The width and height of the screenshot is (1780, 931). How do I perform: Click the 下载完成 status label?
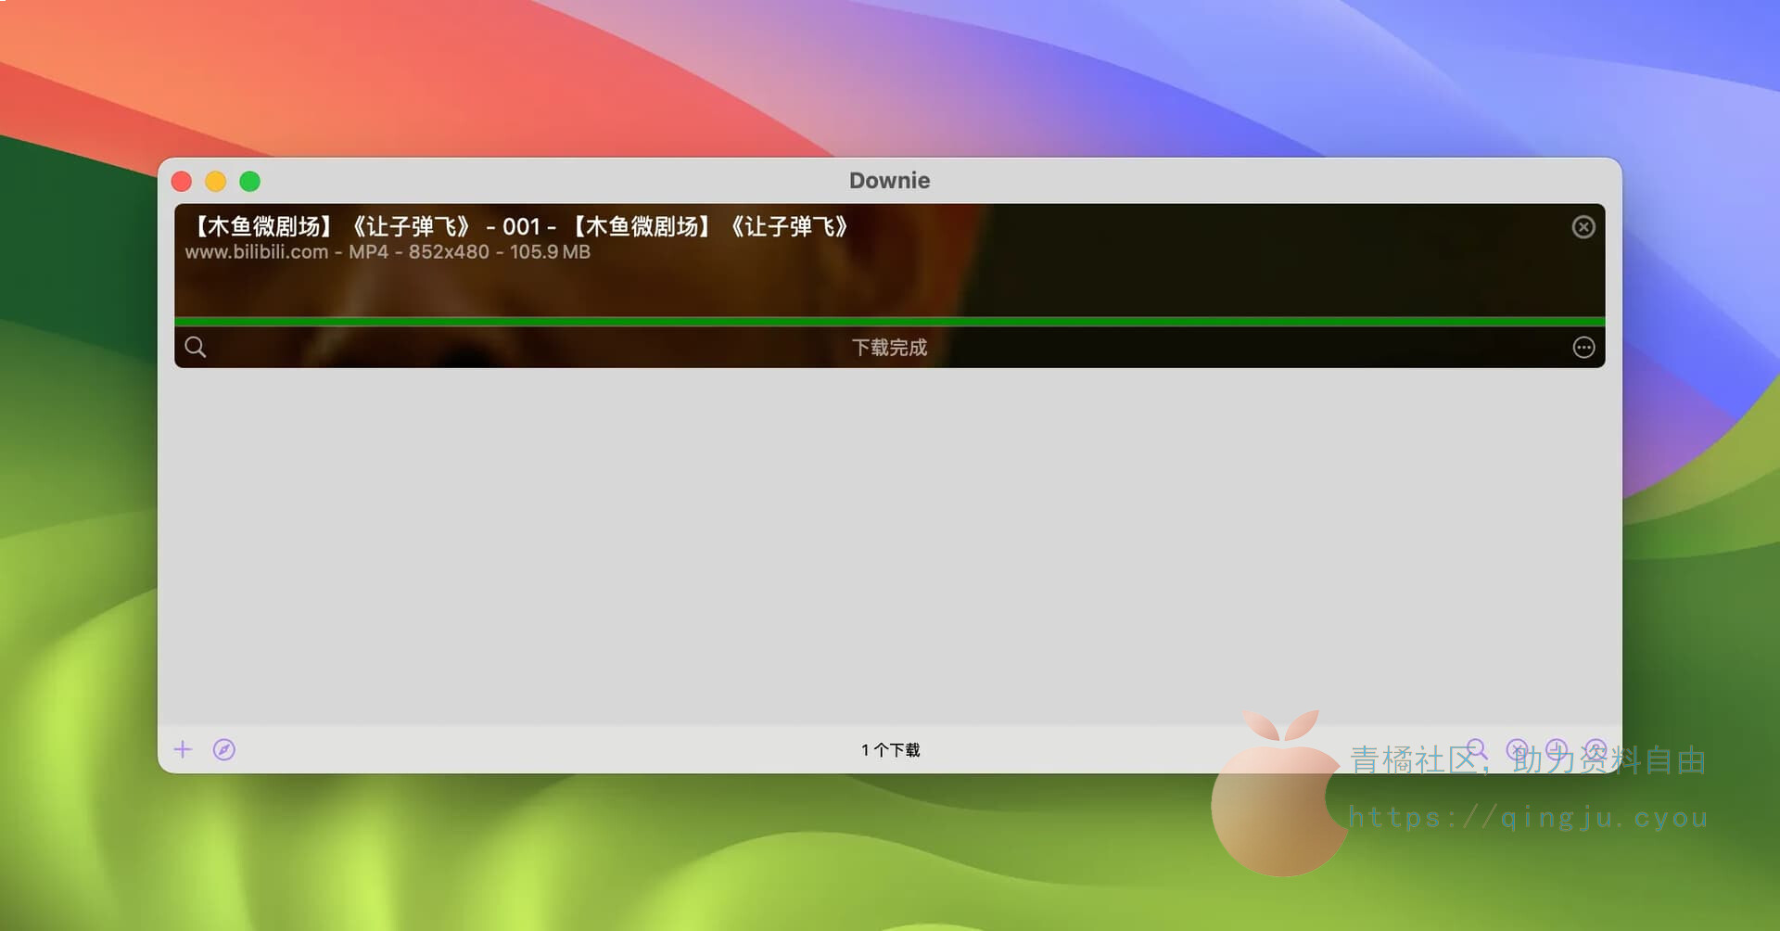click(889, 348)
